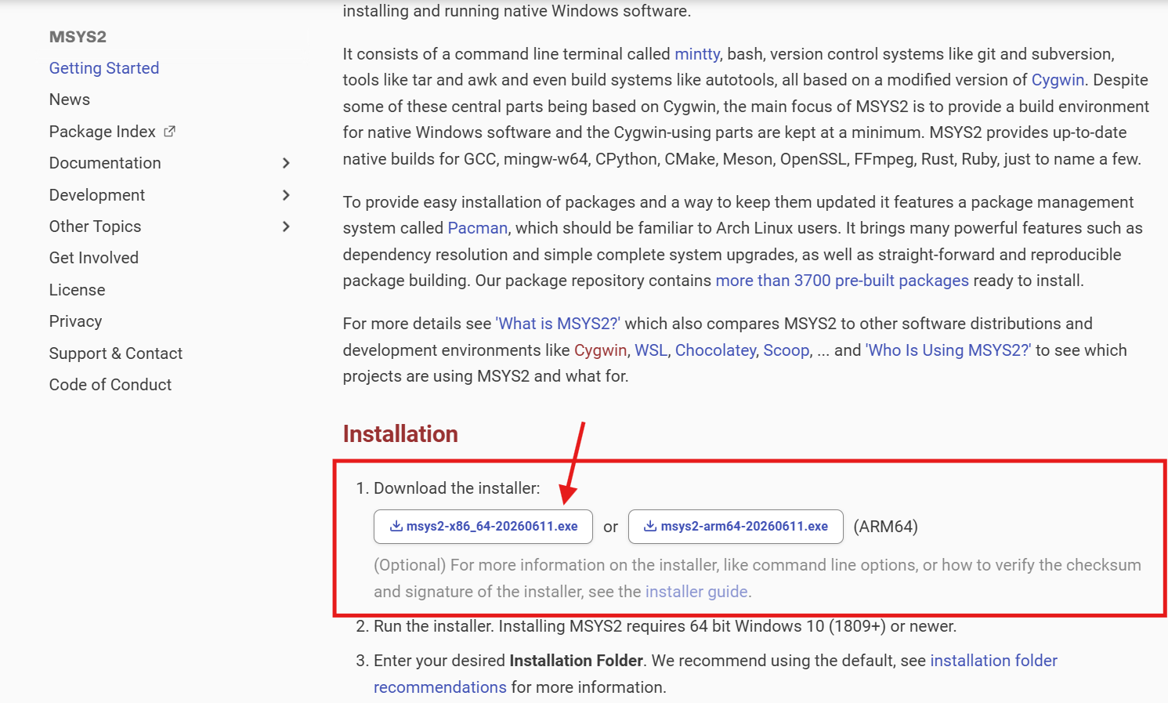This screenshot has width=1168, height=703.
Task: Open the Development sidebar section
Action: pyautogui.click(x=96, y=195)
